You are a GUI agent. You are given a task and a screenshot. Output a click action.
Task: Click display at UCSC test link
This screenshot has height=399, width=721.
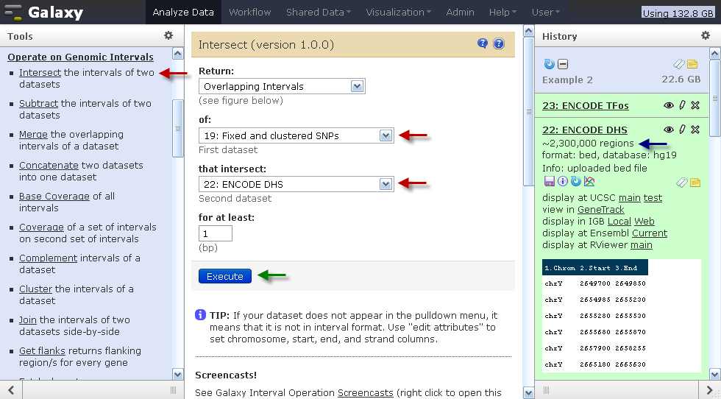(x=653, y=198)
